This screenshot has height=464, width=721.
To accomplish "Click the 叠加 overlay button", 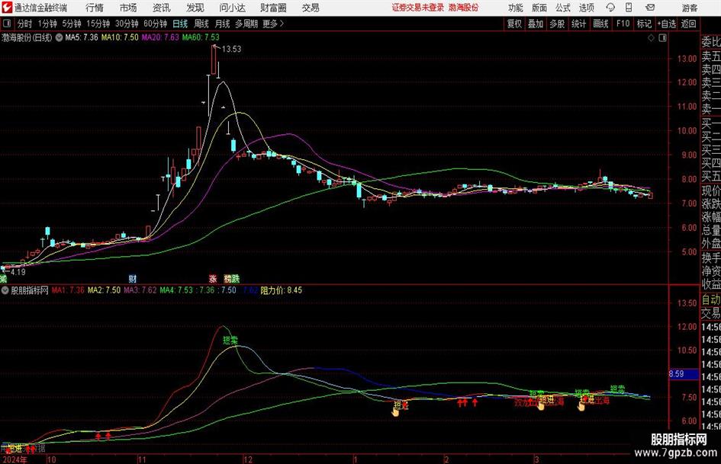I will click(536, 24).
